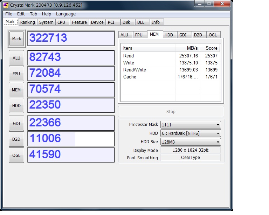Open the Language menu
Viewport: 269px width, 215px height.
click(x=66, y=14)
